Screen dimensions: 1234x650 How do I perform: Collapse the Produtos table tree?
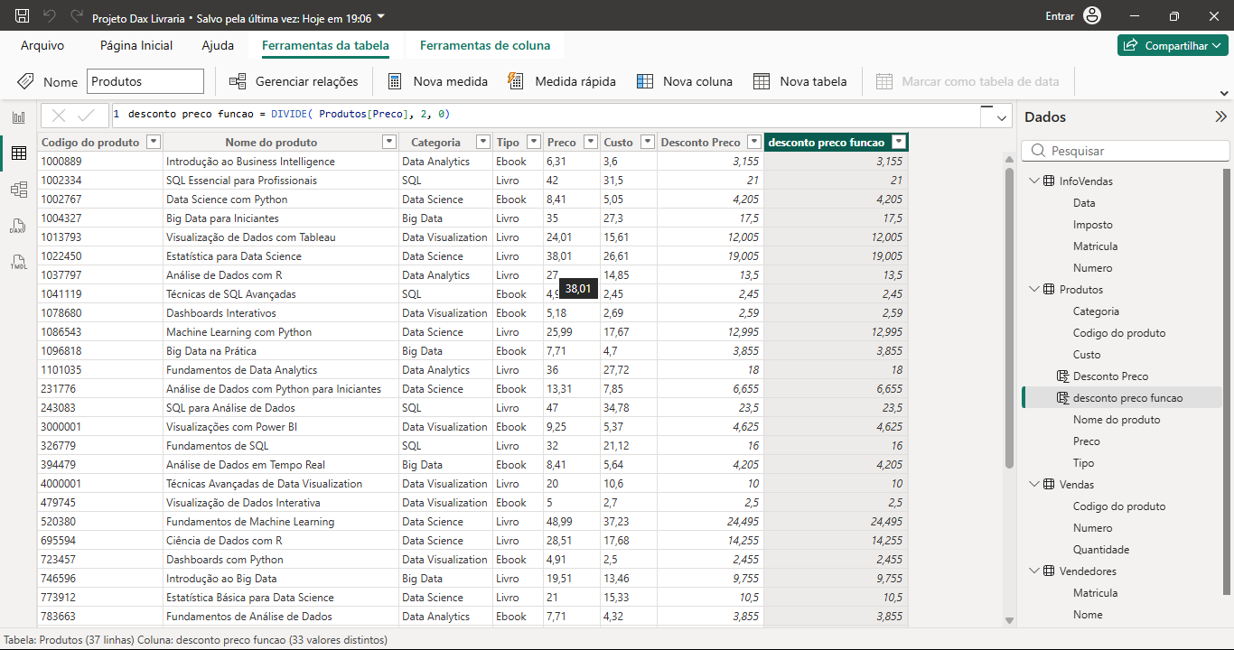(1033, 290)
